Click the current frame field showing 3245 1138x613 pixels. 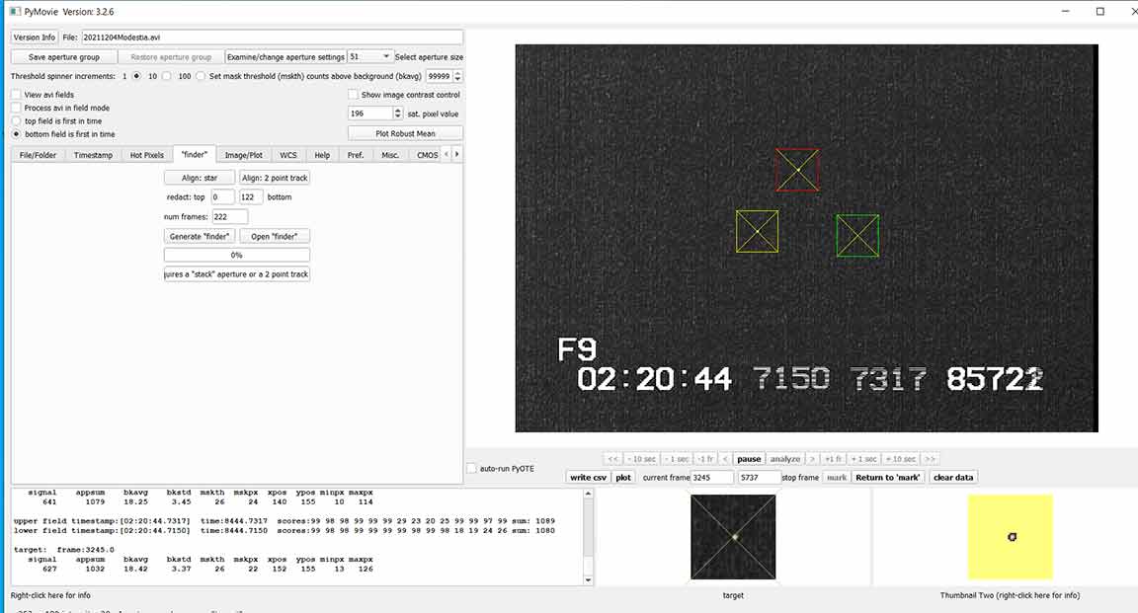click(712, 478)
